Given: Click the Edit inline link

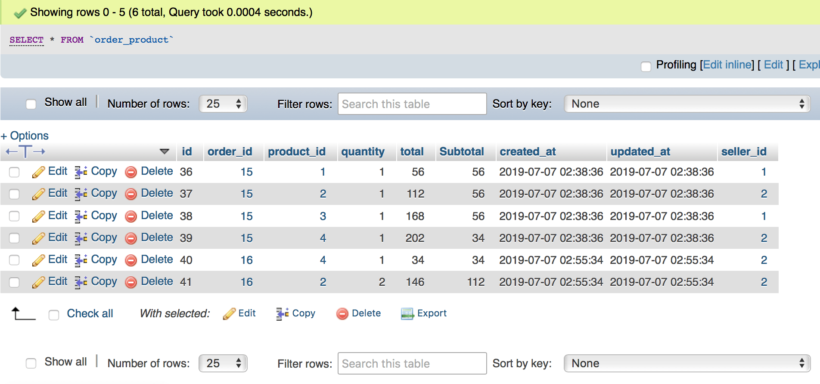Looking at the screenshot, I should pos(727,65).
